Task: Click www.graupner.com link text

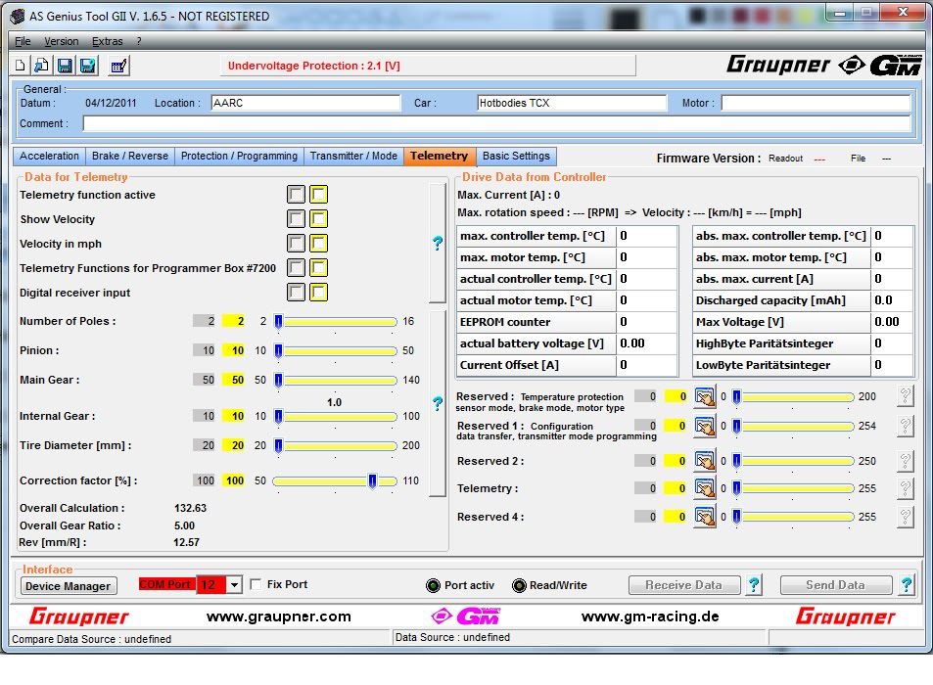Action: 279,616
